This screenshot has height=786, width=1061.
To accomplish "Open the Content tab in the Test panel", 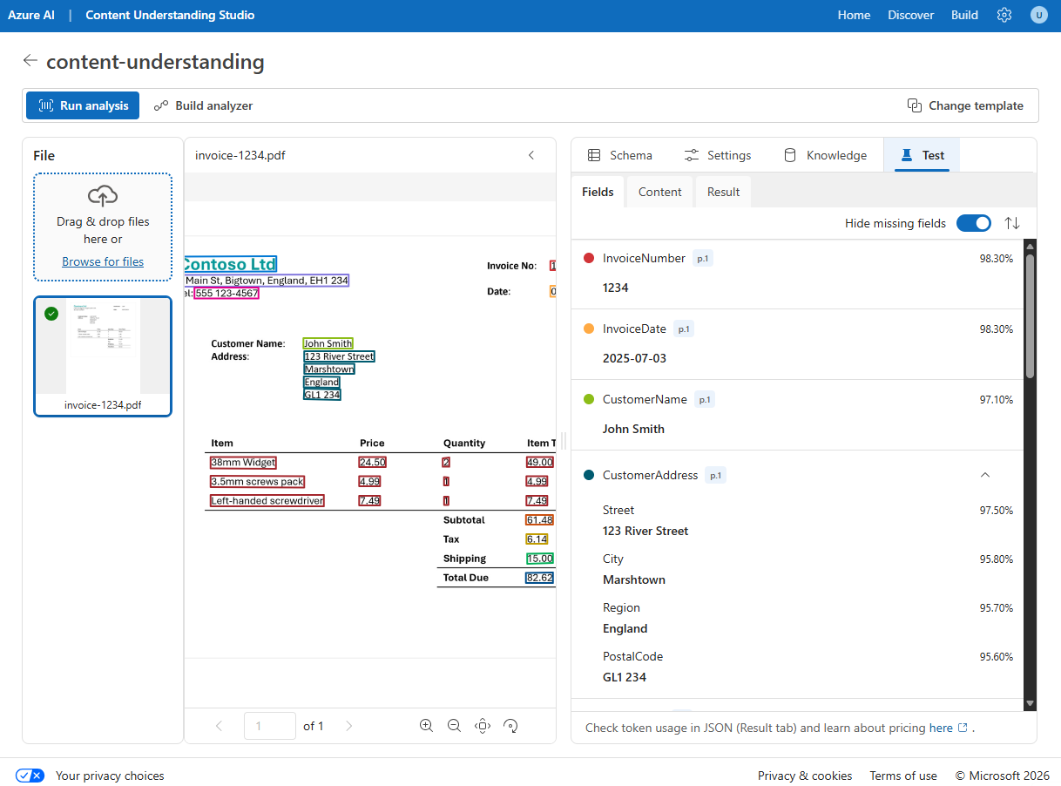I will tap(659, 191).
